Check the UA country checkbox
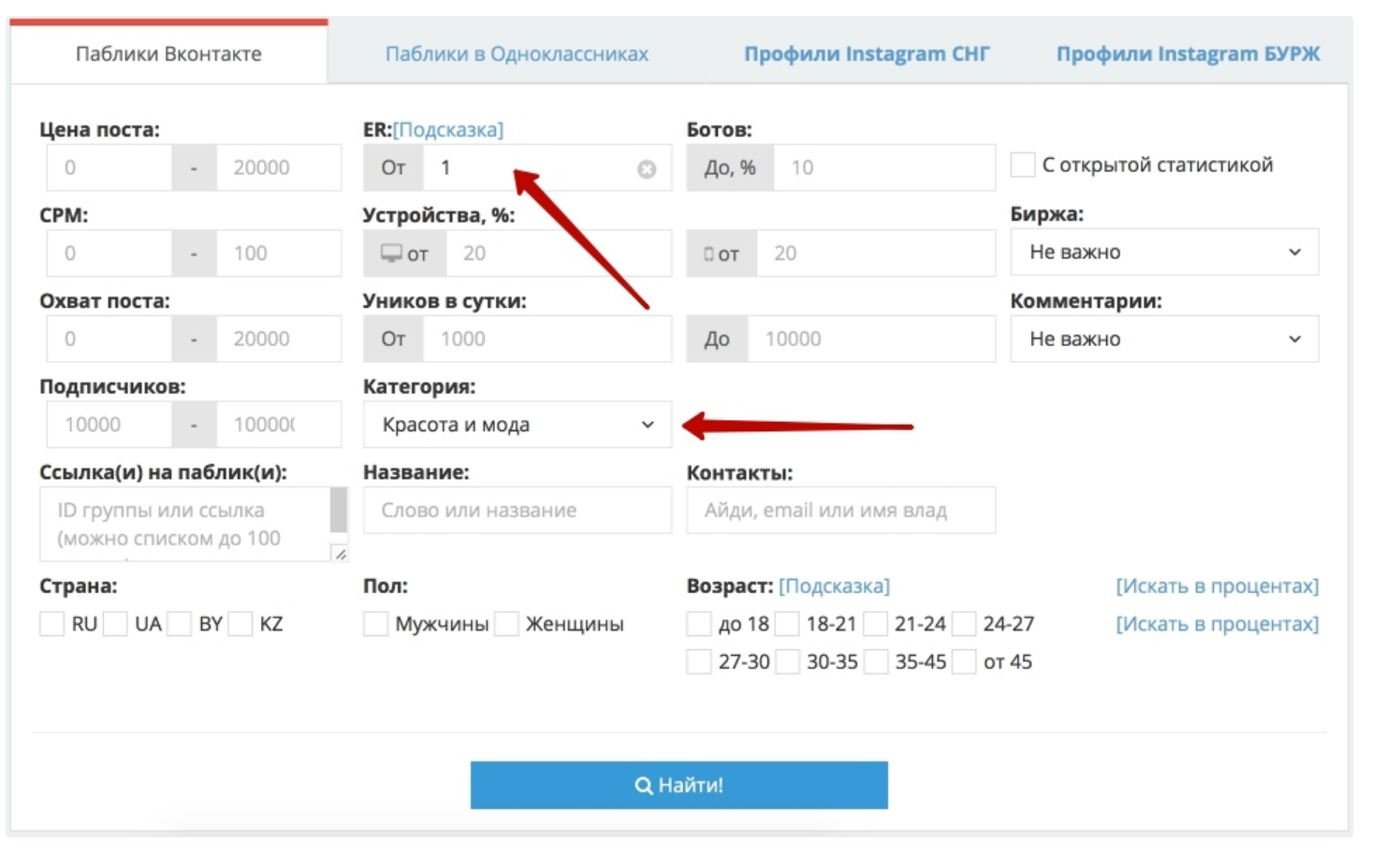 click(115, 624)
